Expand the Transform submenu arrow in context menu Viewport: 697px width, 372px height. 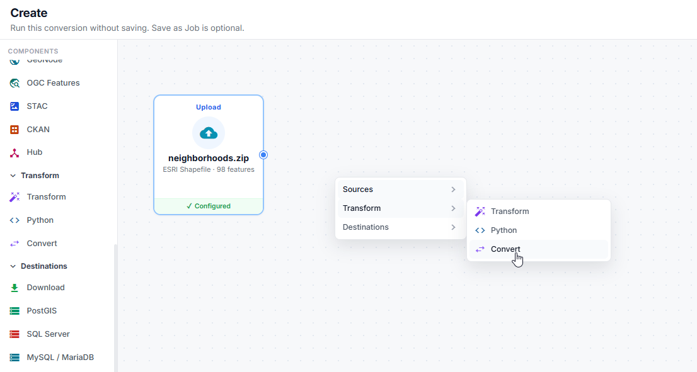coord(453,208)
